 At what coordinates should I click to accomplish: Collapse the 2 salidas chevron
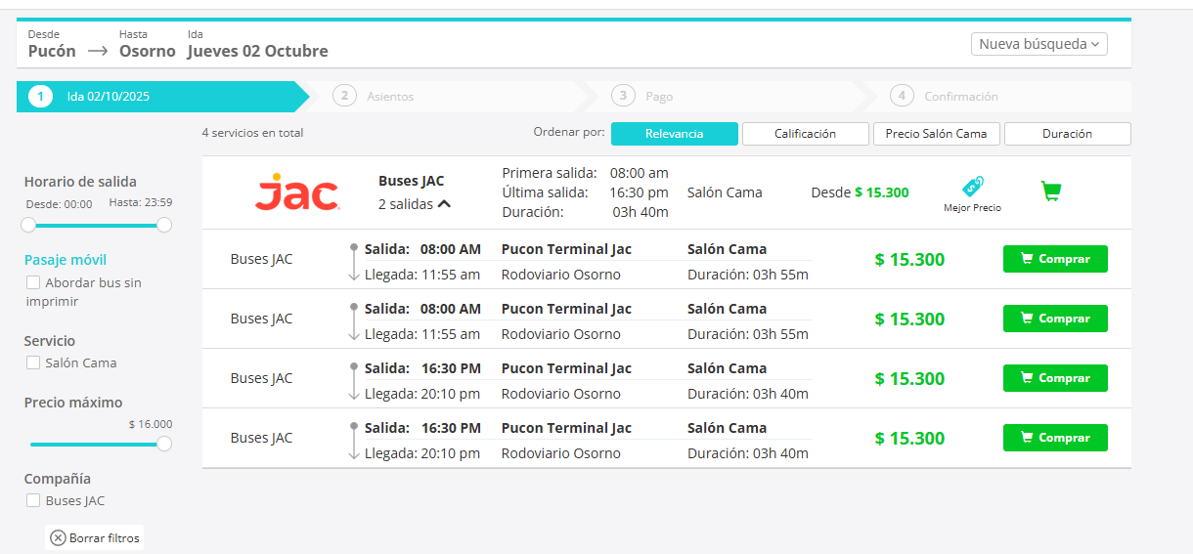(x=444, y=204)
